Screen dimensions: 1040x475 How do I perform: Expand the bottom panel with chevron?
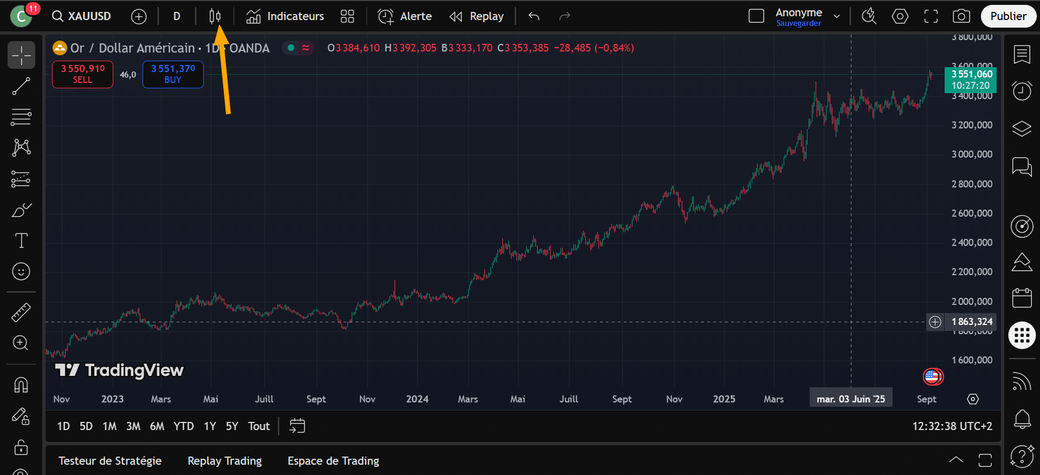point(956,460)
